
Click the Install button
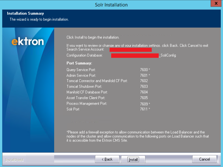coord(133,159)
